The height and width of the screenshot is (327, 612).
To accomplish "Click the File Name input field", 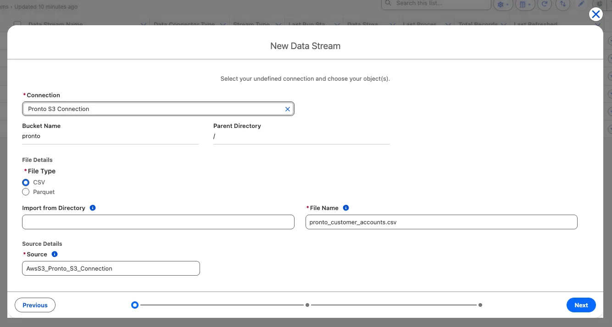I will click(441, 222).
